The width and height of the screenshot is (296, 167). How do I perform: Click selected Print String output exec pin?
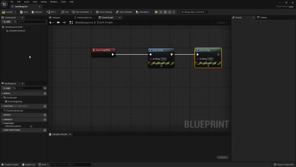218,55
